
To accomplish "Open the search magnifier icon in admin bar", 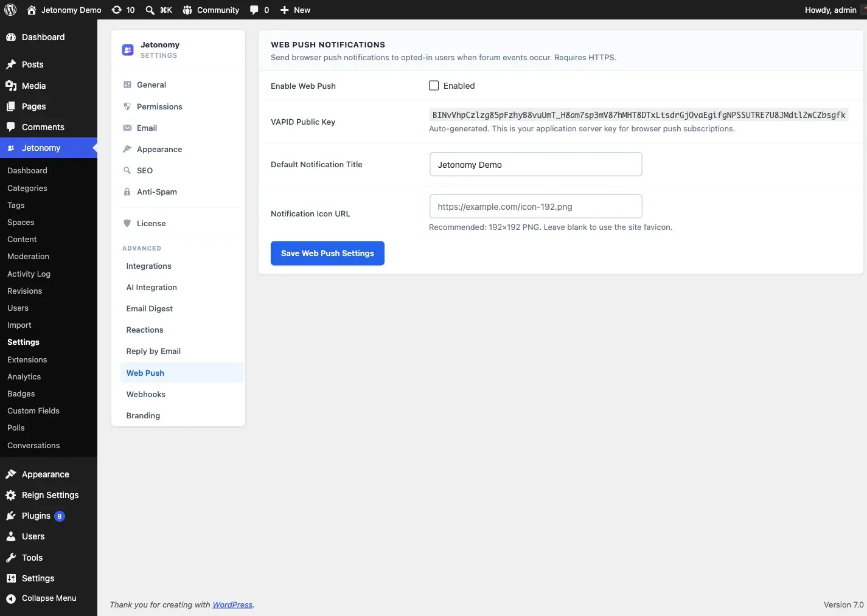I will 150,10.
